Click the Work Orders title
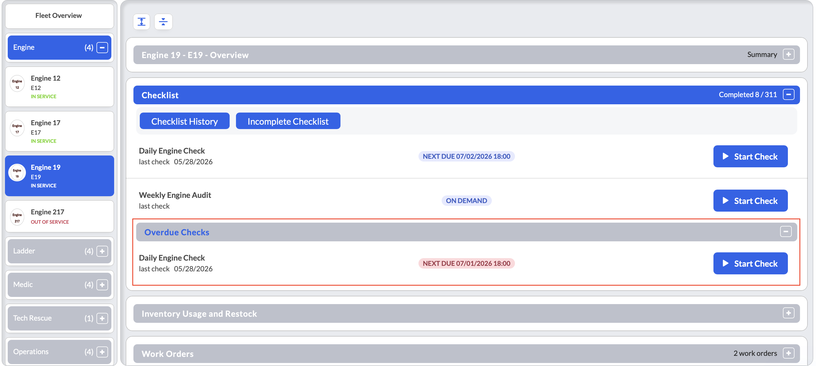 [x=168, y=354]
